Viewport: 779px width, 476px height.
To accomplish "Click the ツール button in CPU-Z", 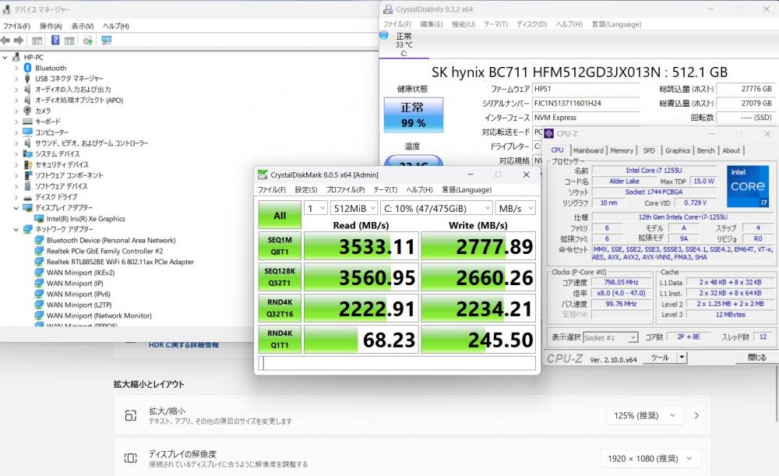I will (659, 358).
